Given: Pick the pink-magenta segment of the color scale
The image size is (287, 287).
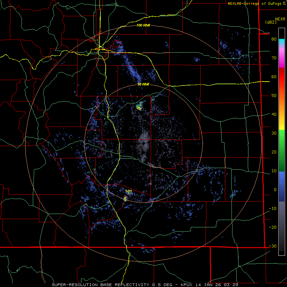Looking at the screenshot, I should pos(282,57).
